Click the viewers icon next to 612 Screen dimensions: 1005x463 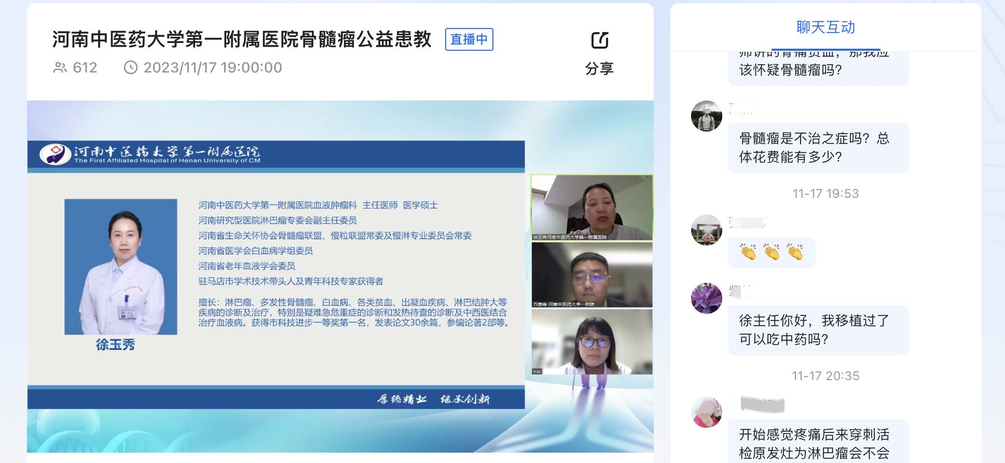click(60, 68)
